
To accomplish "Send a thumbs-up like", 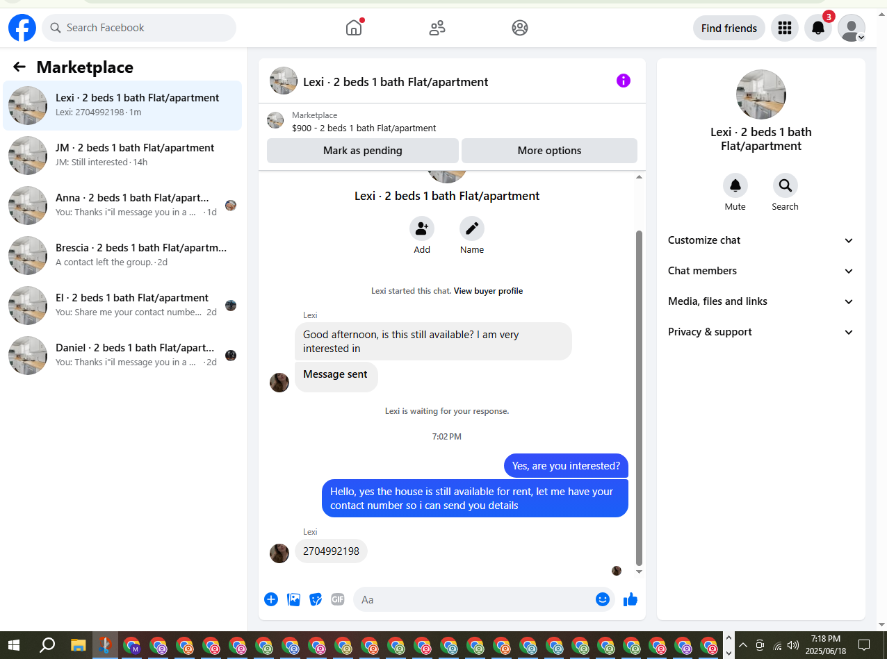I will 630,599.
